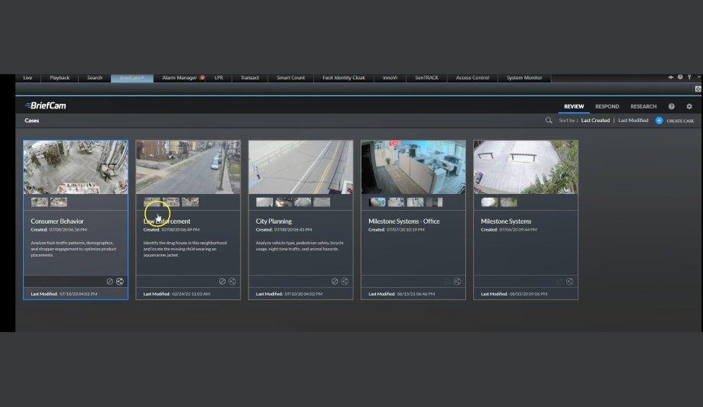This screenshot has width=703, height=407.
Task: Open BriefCam settings gear icon
Action: pos(689,106)
